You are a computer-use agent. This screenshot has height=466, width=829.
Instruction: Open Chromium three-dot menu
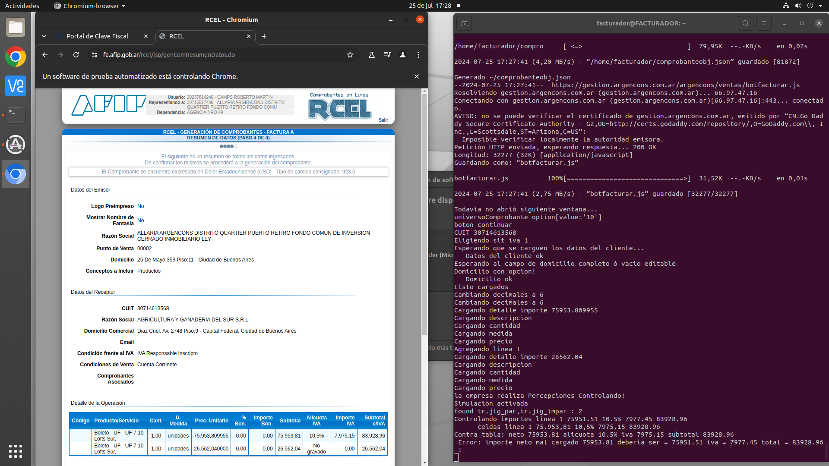tap(418, 55)
